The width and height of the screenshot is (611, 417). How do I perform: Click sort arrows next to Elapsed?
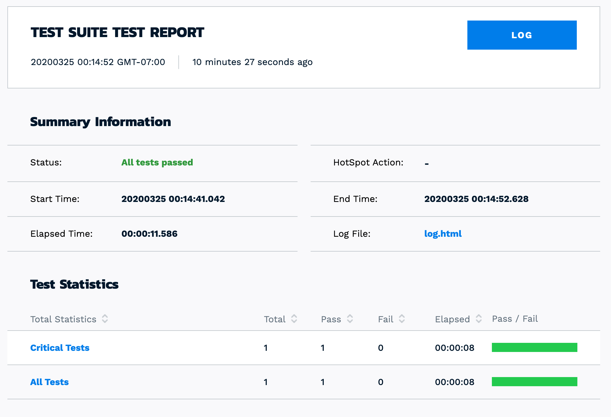pos(479,319)
